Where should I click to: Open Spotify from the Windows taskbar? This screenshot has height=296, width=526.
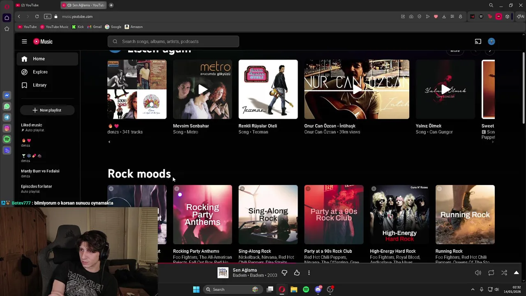point(306,289)
